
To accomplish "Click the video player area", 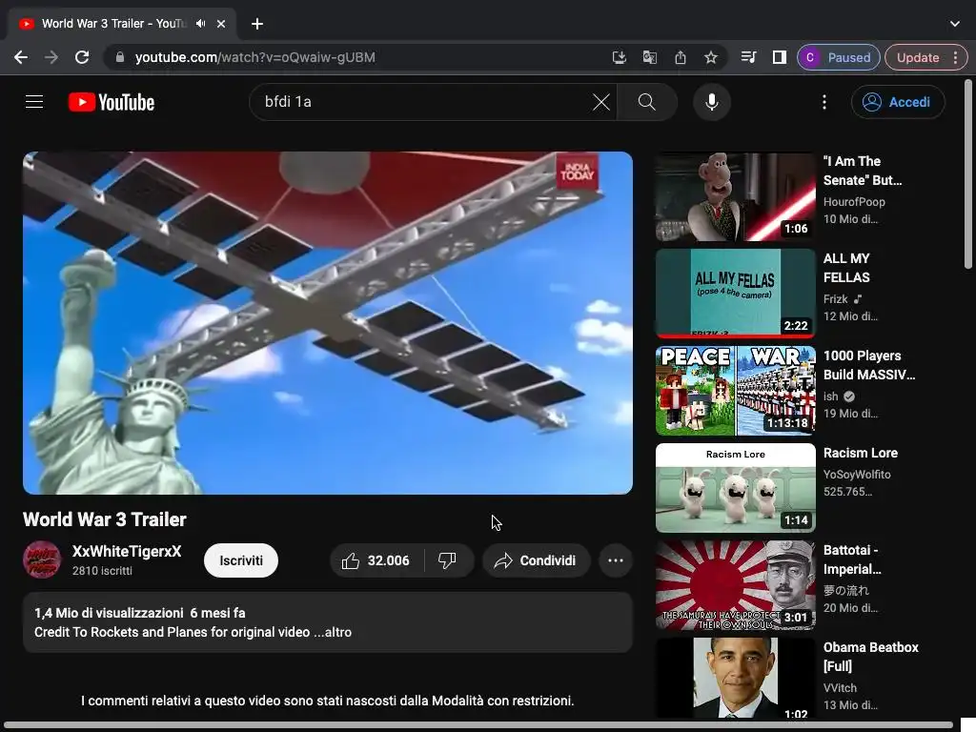I will pos(328,323).
